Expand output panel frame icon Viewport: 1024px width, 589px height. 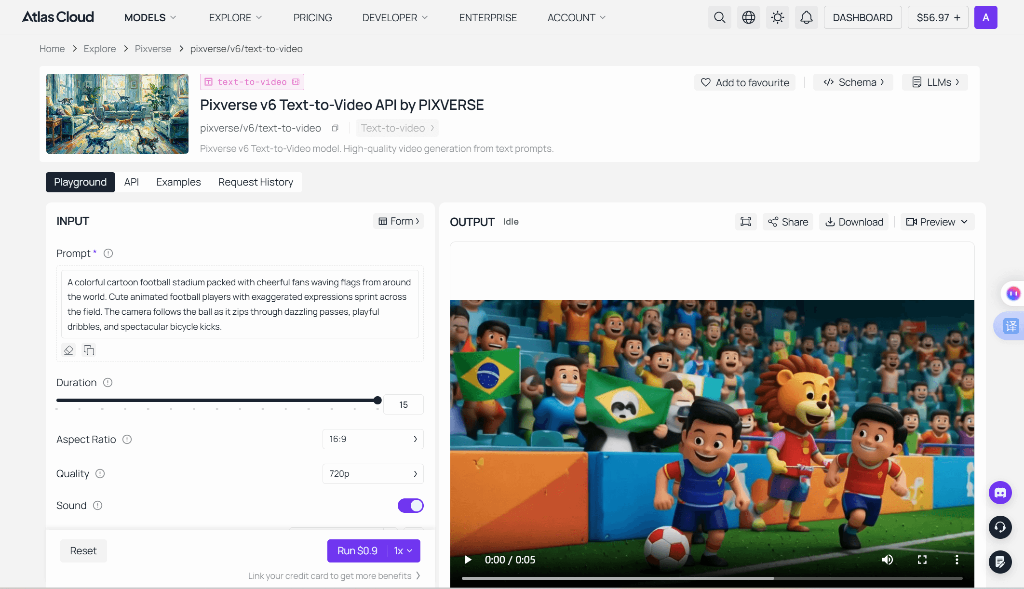(x=746, y=222)
